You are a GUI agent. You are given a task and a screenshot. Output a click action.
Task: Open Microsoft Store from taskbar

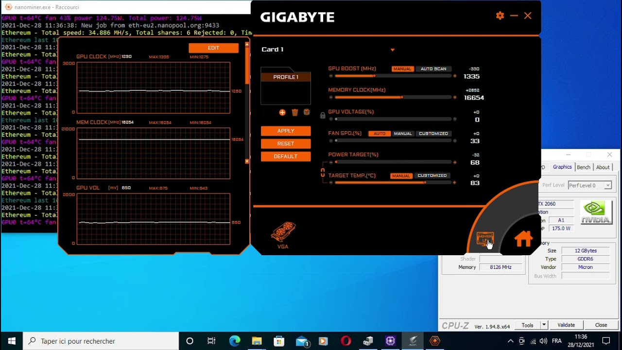coord(279,341)
